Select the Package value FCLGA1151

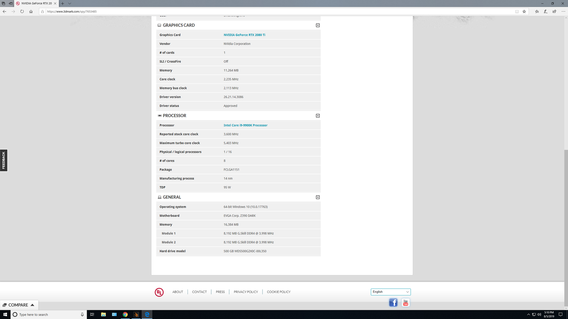(x=231, y=170)
